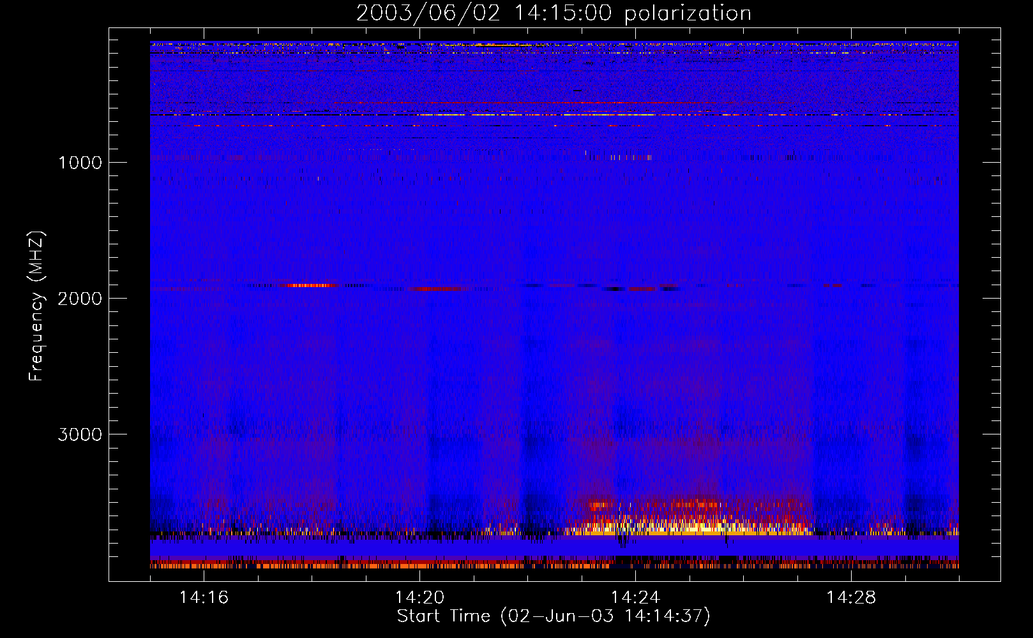This screenshot has height=638, width=1033.
Task: Click the plot title '2003/06/02 14:15:00 polarization'
Action: 554,13
